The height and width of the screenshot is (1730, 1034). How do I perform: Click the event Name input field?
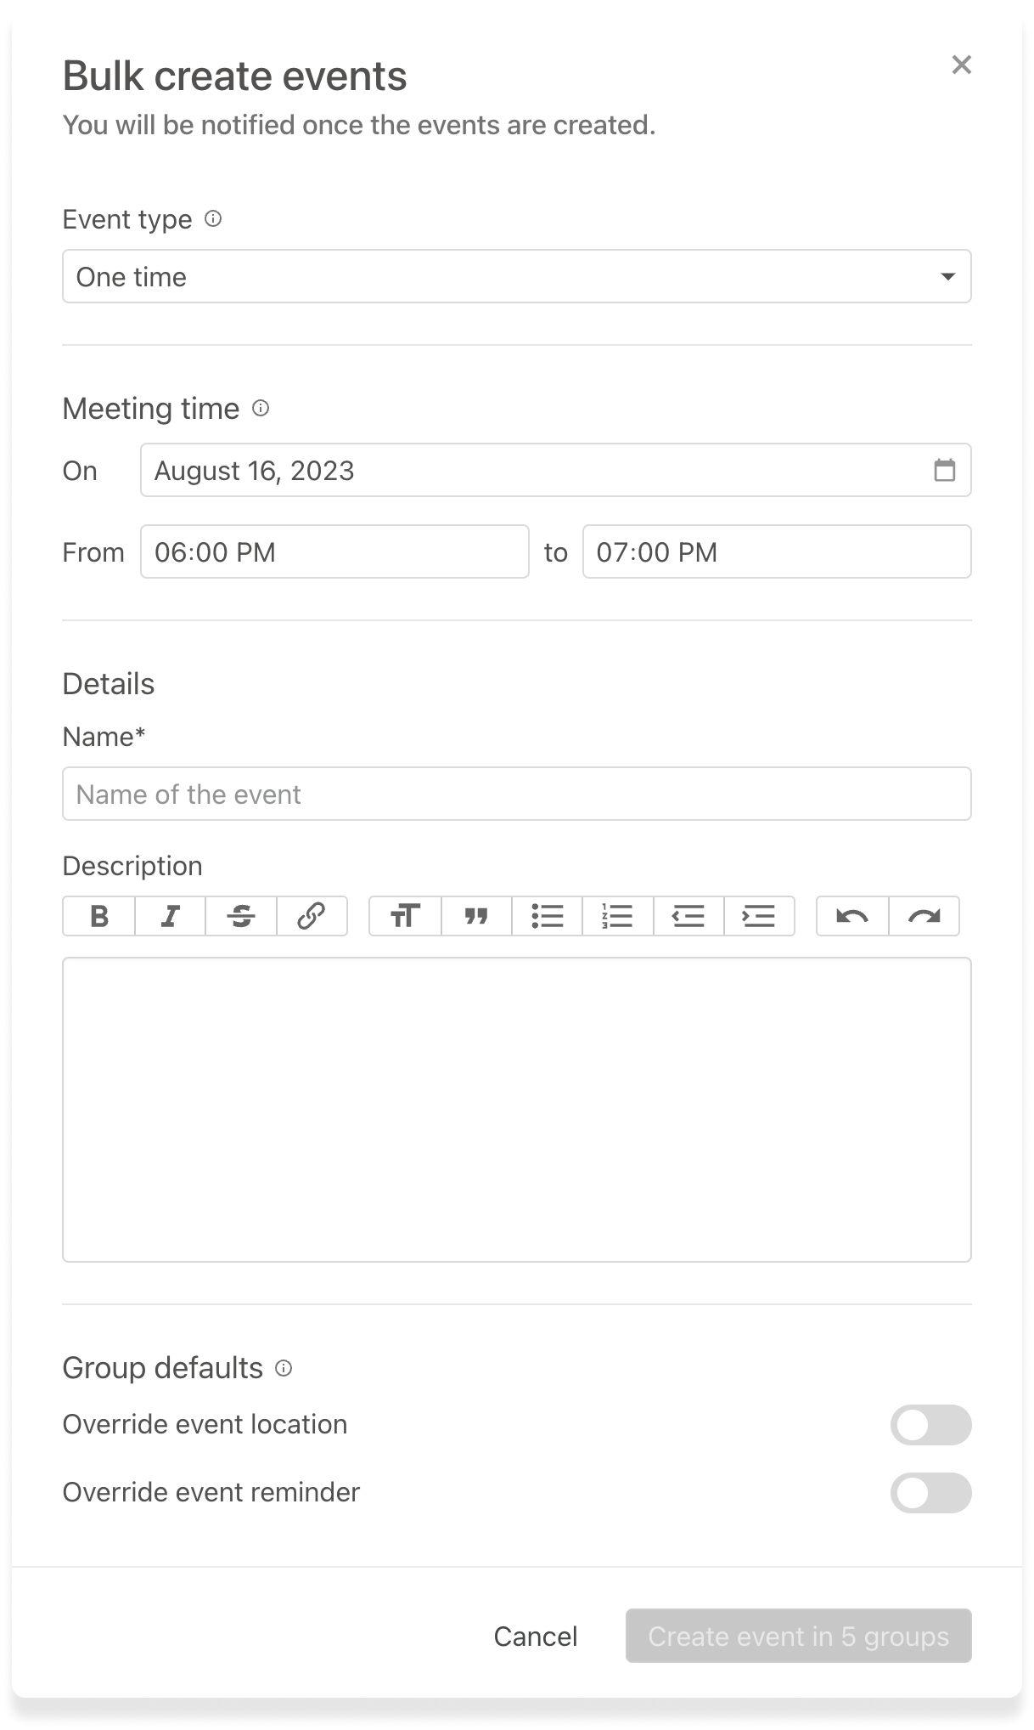(x=516, y=794)
